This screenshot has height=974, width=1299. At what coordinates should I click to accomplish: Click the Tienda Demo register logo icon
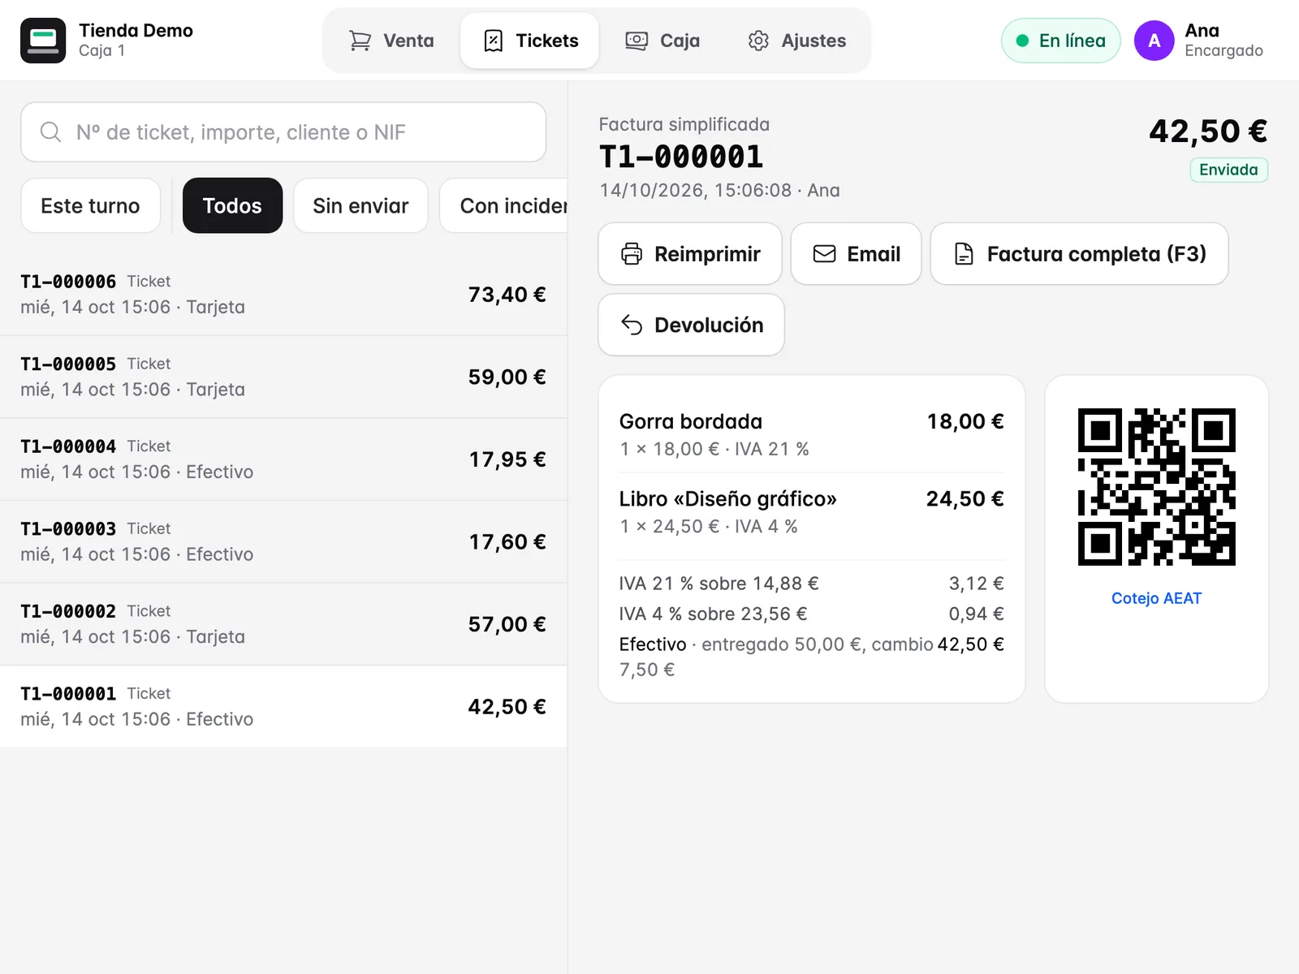[43, 41]
